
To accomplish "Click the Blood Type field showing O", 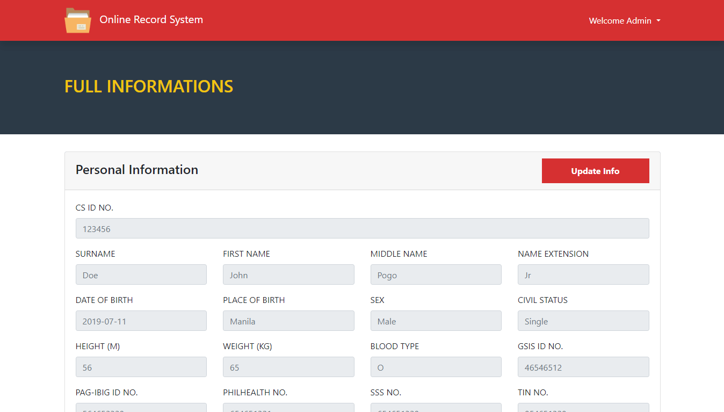I will 436,367.
